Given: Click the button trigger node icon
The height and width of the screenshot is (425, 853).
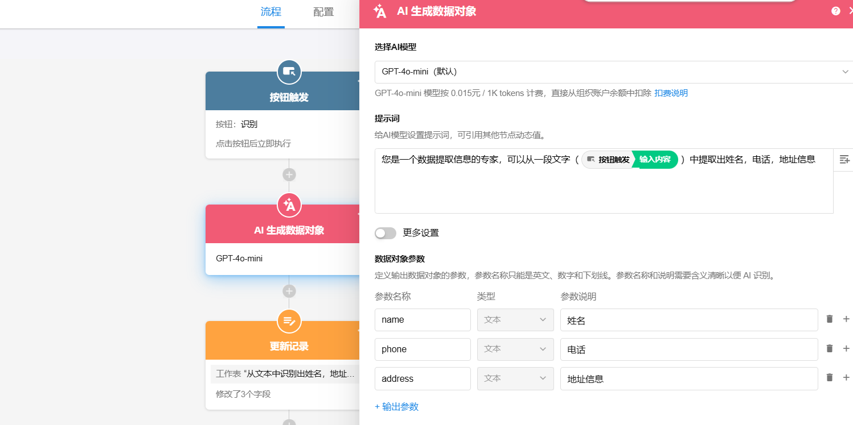Looking at the screenshot, I should [289, 72].
